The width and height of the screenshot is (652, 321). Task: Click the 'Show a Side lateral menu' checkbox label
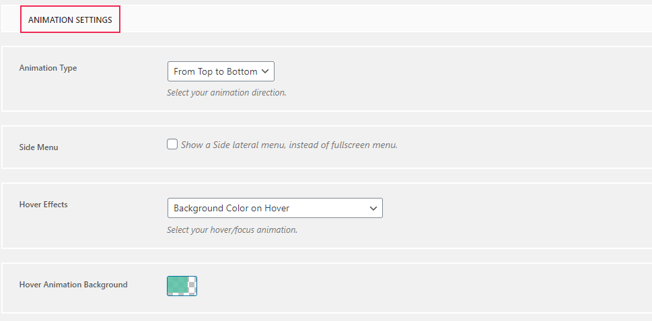289,145
